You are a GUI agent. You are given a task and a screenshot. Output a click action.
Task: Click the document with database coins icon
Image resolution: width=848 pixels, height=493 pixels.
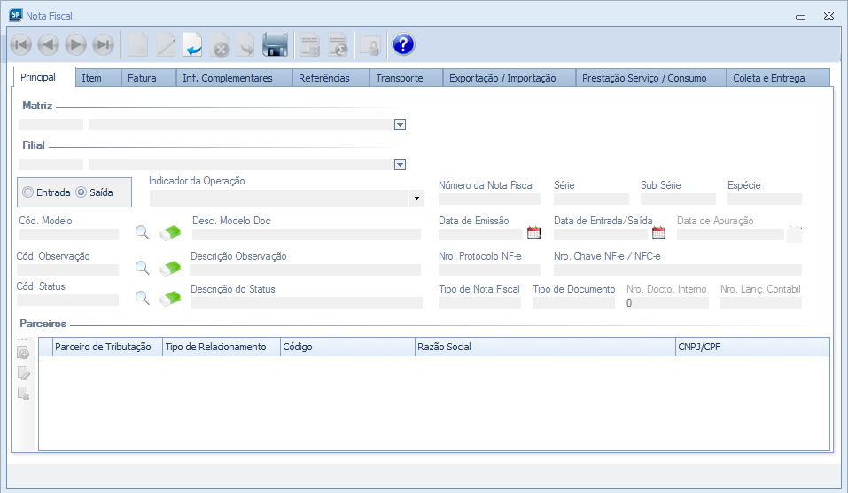click(x=310, y=45)
